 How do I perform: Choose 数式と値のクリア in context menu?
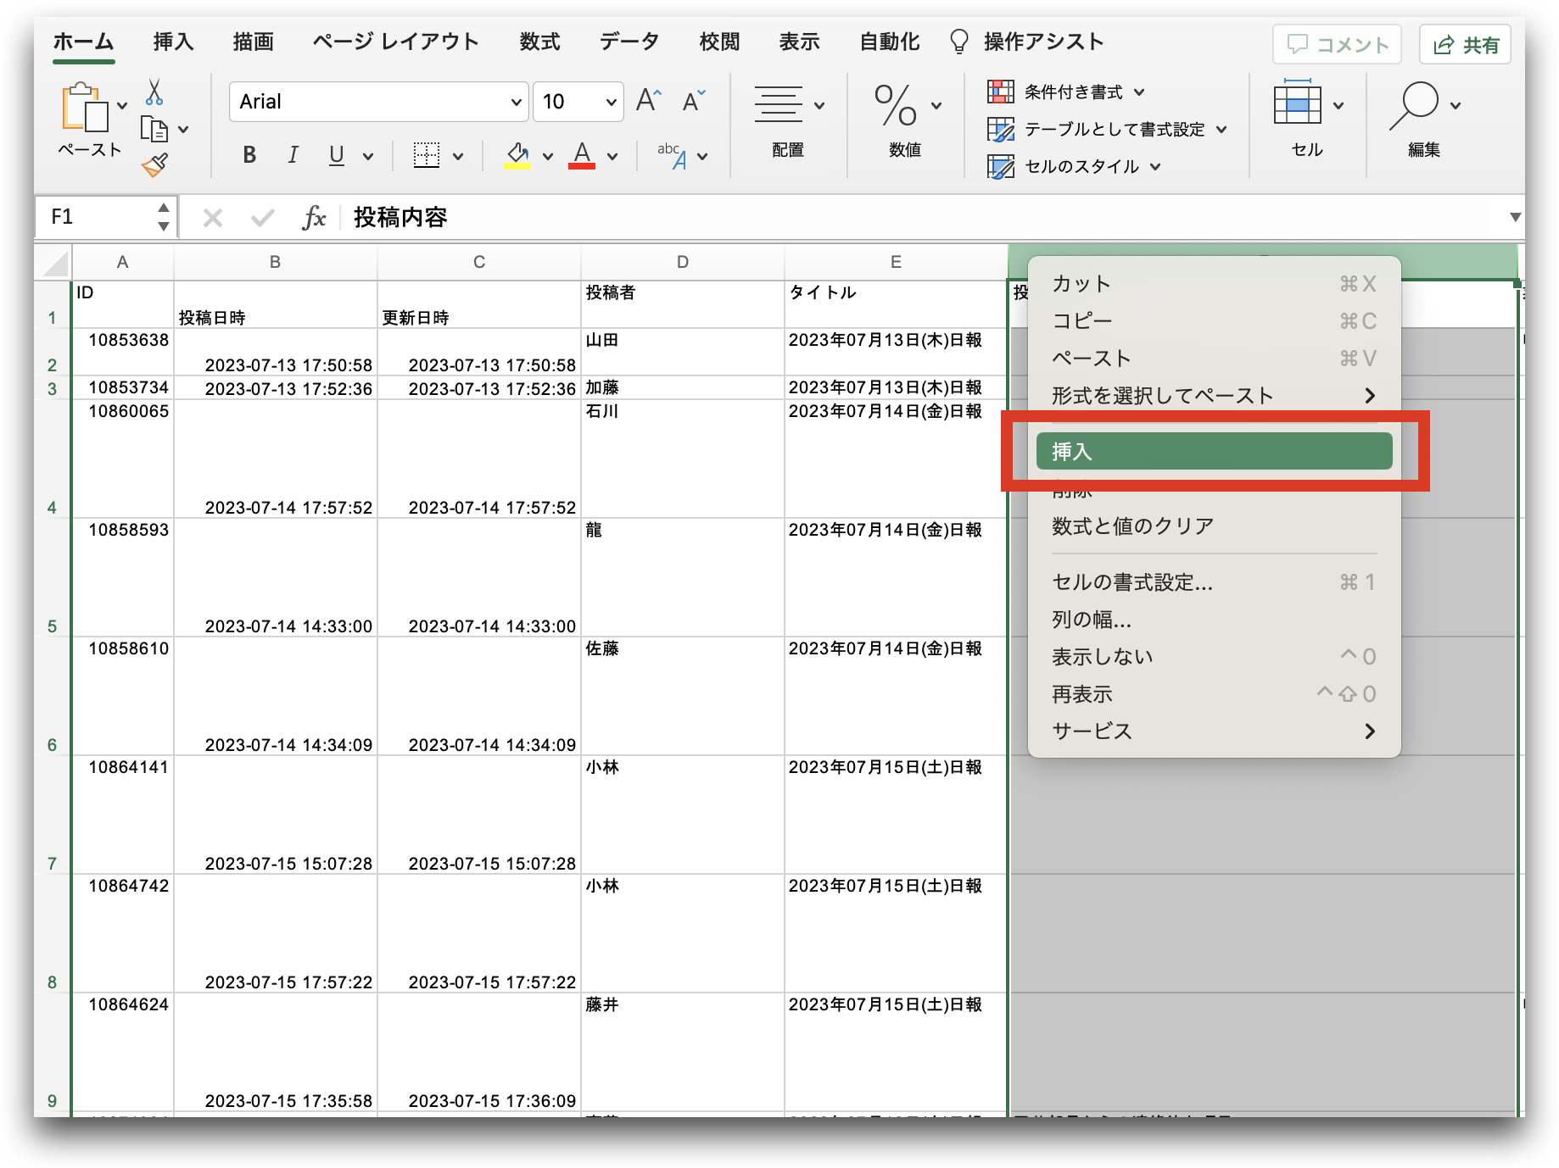point(1214,526)
